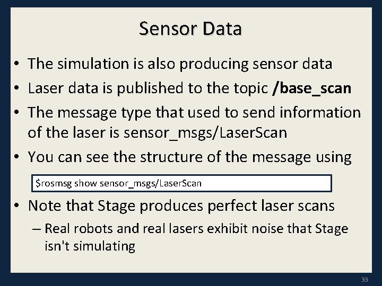Click the first bullet about simulation sensor data
This screenshot has width=382, height=286.
[180, 64]
